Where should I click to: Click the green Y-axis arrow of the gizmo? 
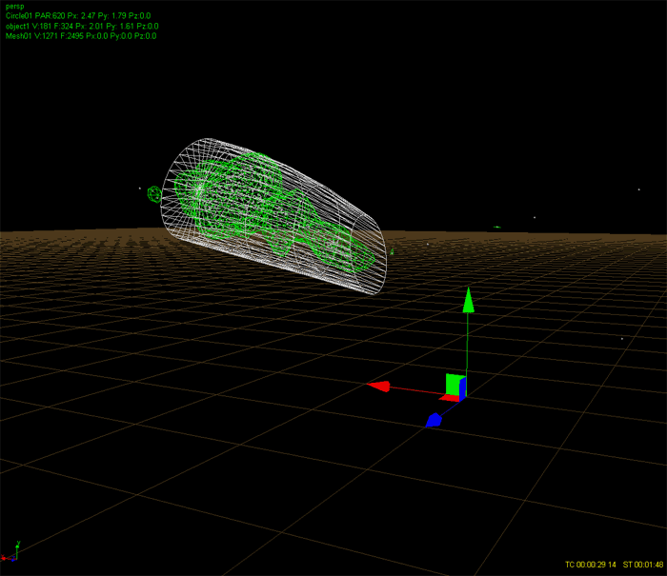coord(469,300)
